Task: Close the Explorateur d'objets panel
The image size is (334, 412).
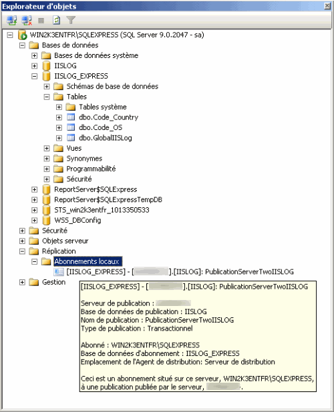Action: coord(327,6)
